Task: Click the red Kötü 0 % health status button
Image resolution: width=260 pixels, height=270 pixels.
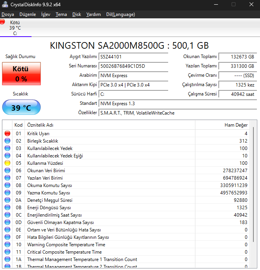Action: (21, 74)
